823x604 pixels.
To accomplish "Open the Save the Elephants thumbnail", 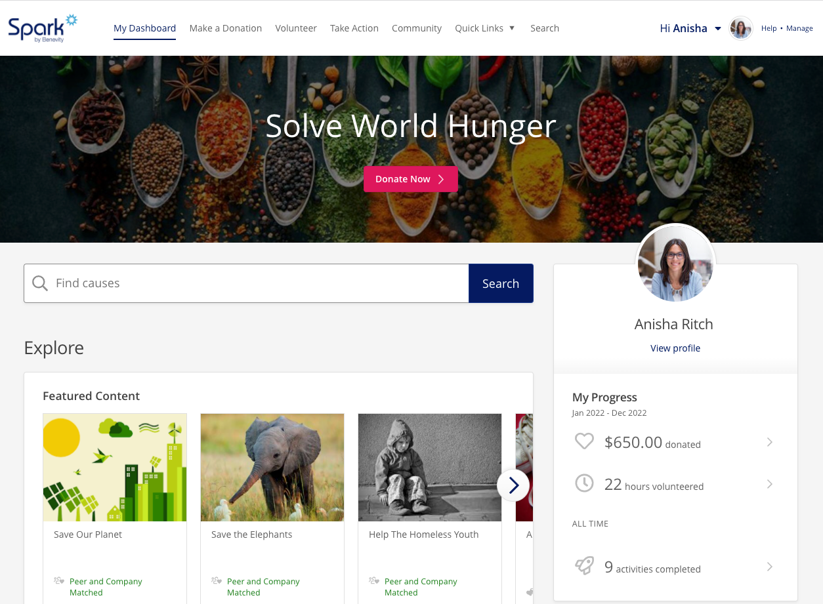I will (272, 468).
